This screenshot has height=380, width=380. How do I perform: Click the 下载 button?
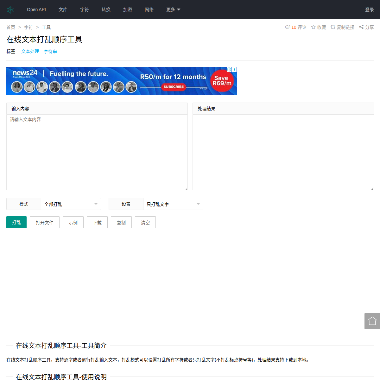[x=97, y=223]
